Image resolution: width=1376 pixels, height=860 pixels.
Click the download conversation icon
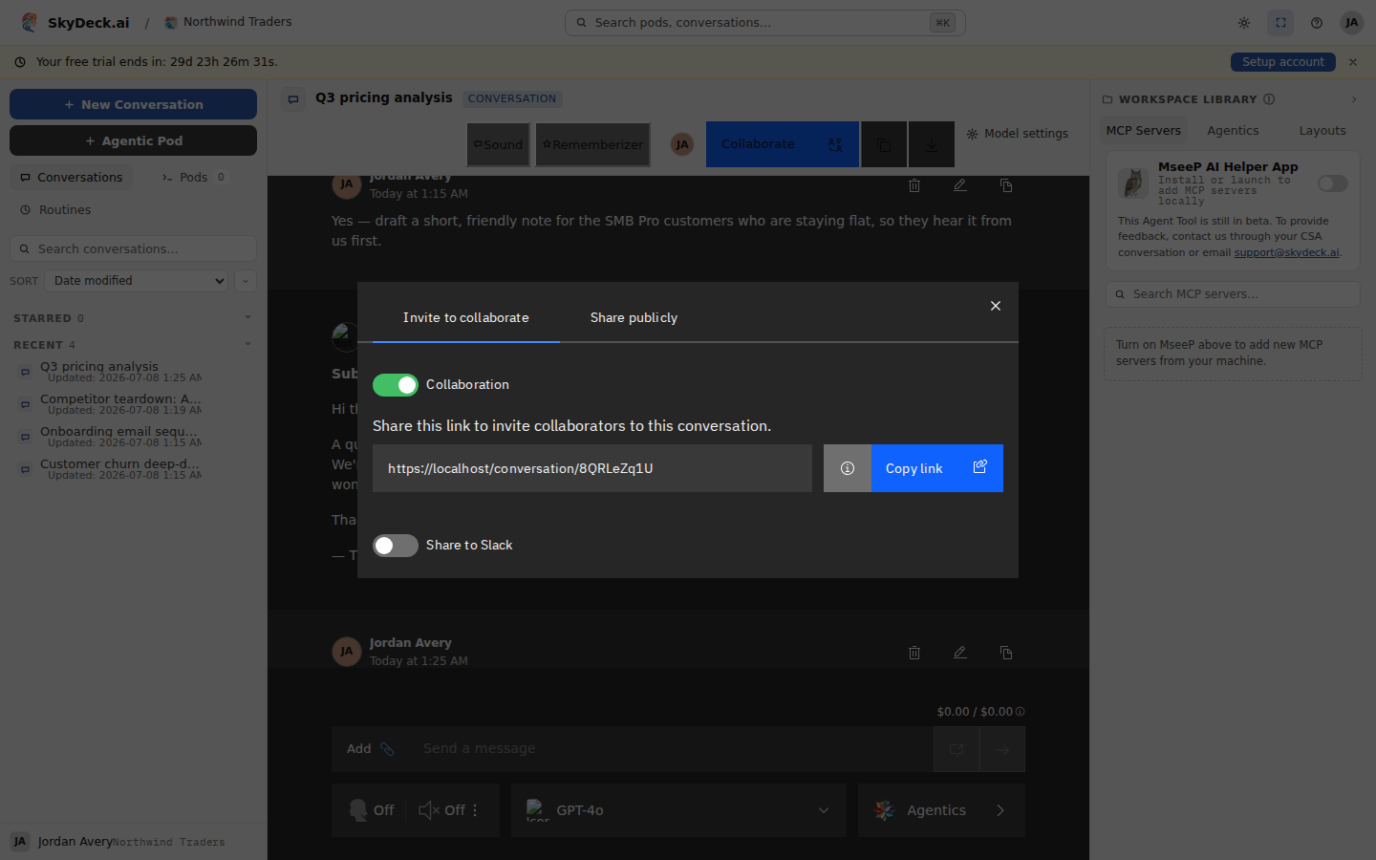(932, 144)
